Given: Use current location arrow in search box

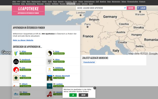Looking at the screenshot, I should 125,8.
